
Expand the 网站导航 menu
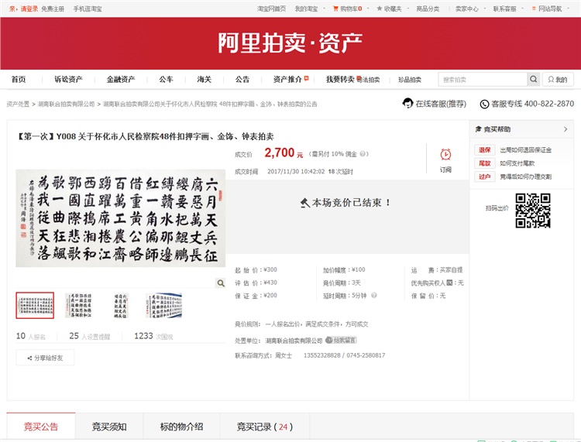tap(550, 9)
